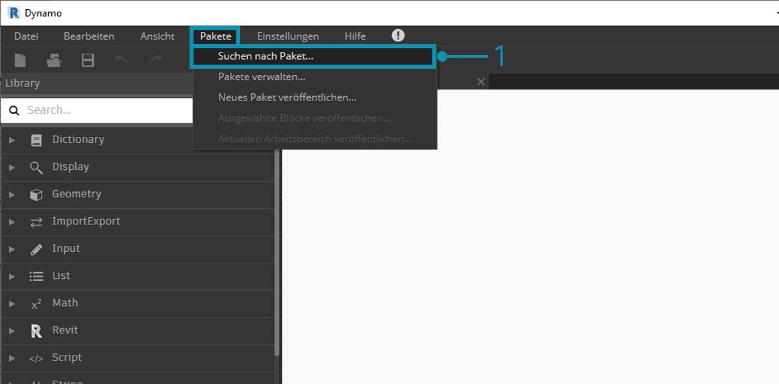Click the Open file toolbar icon
Image resolution: width=779 pixels, height=384 pixels.
point(54,60)
